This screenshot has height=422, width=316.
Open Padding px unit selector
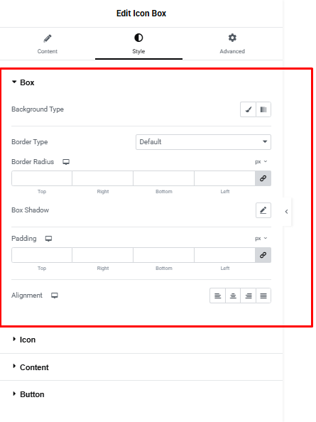point(261,239)
